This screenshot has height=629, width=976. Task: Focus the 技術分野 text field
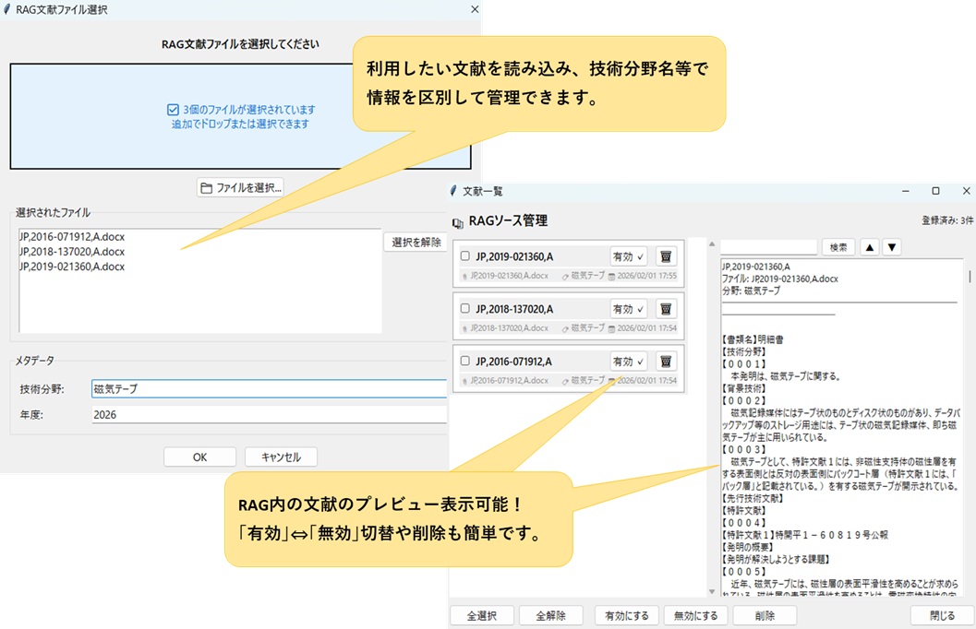point(269,389)
